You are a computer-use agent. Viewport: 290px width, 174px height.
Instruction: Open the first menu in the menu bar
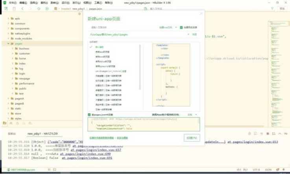click(x=13, y=2)
